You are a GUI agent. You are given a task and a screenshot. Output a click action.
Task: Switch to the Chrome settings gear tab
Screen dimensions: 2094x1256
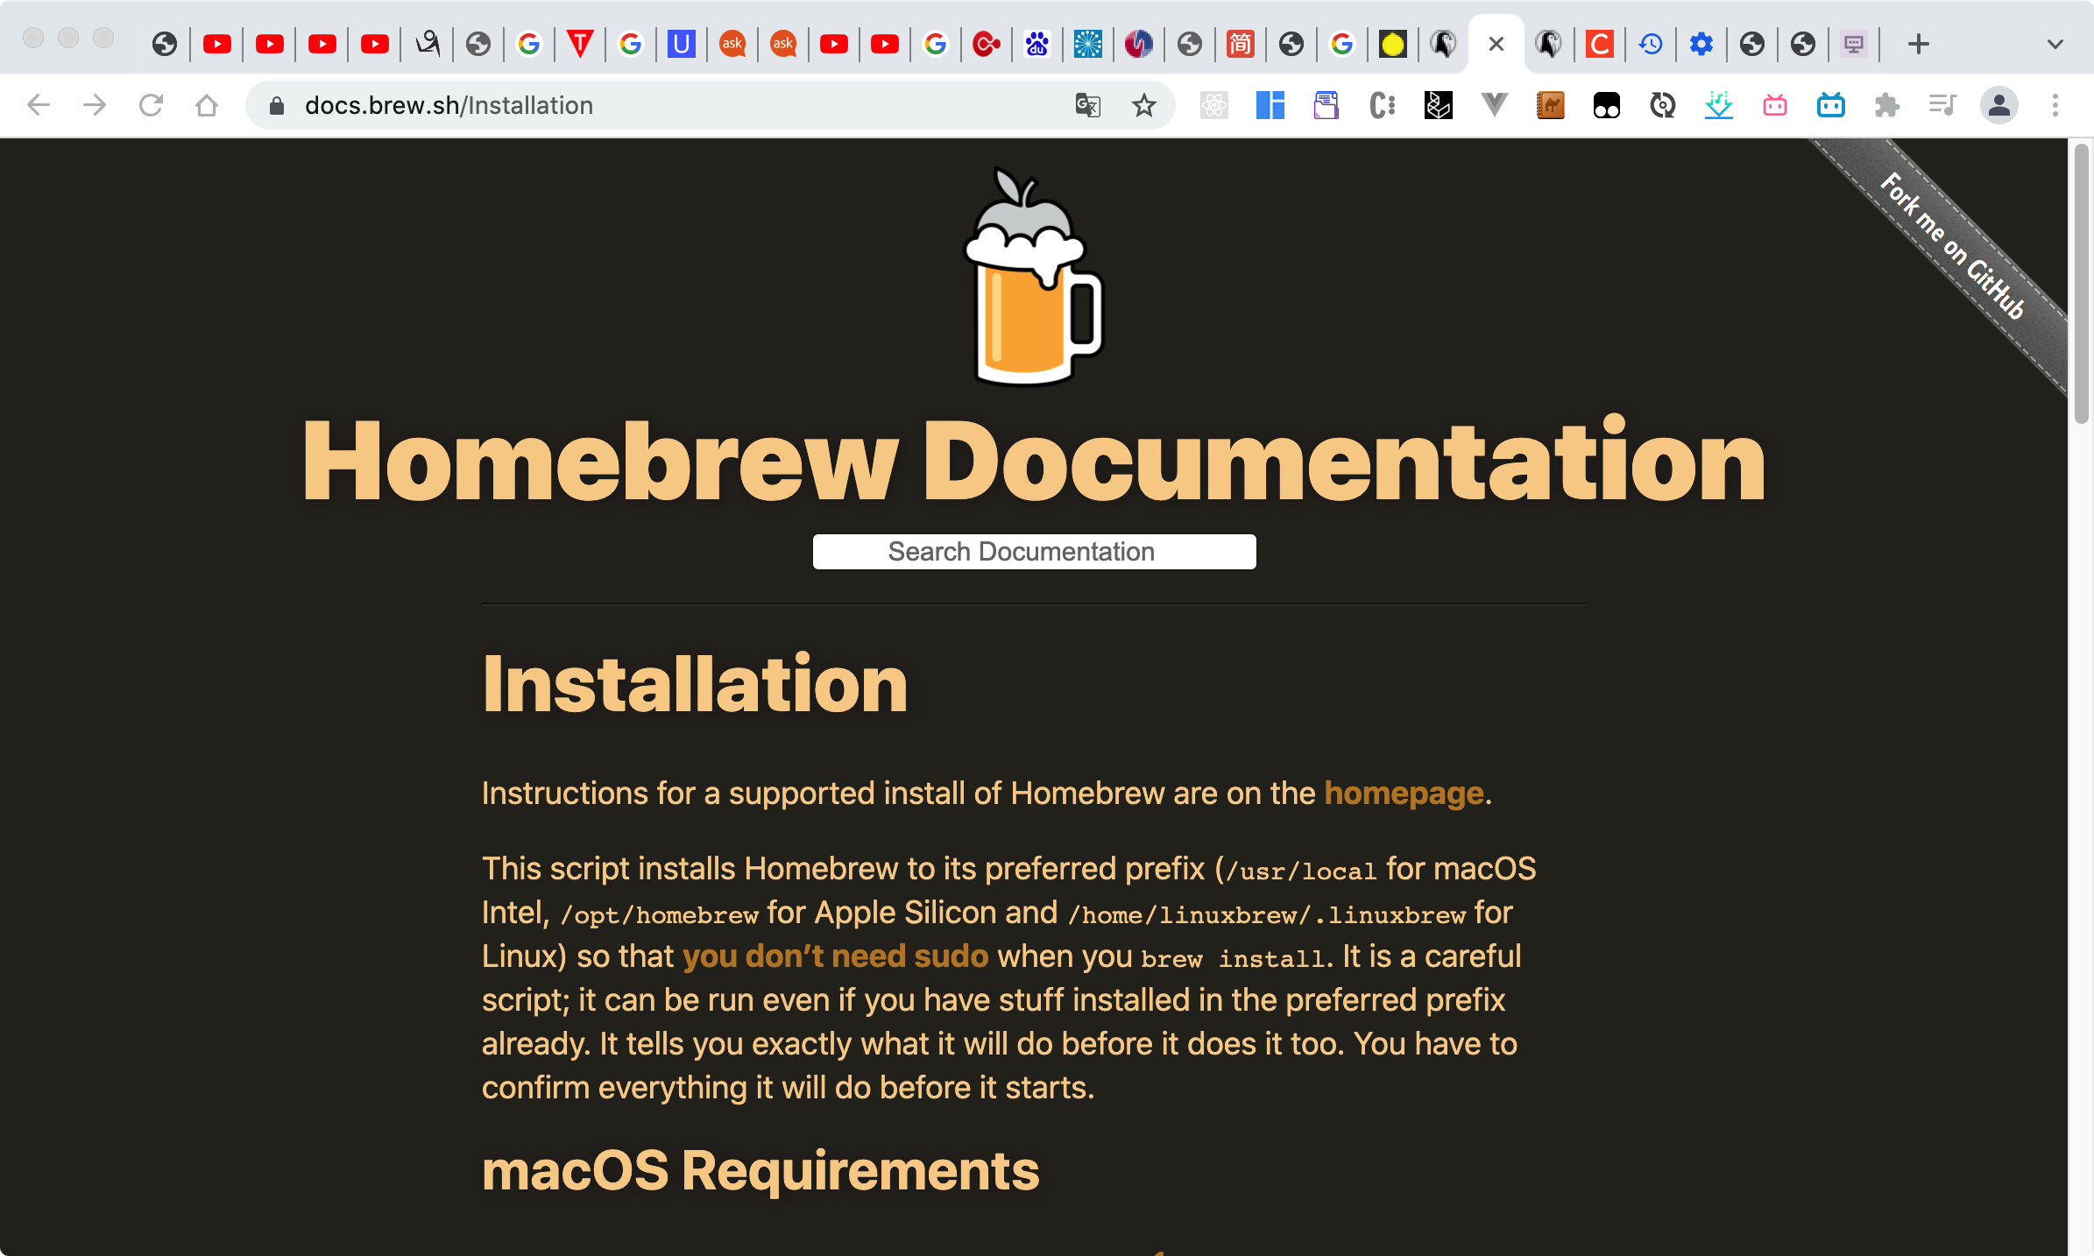click(1701, 44)
